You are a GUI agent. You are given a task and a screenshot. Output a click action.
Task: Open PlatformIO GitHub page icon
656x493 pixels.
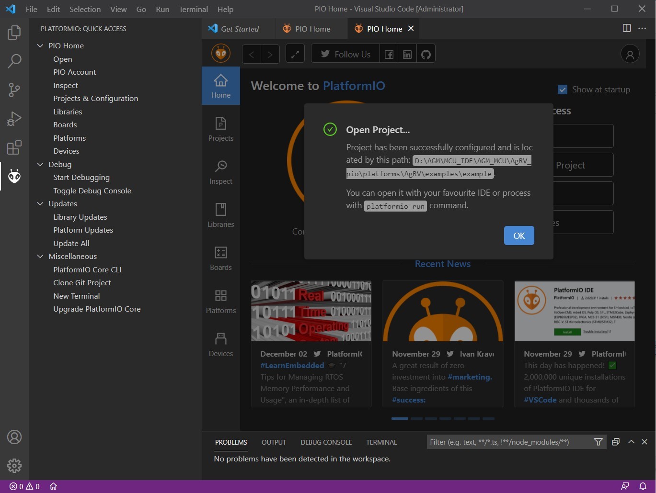coord(426,54)
